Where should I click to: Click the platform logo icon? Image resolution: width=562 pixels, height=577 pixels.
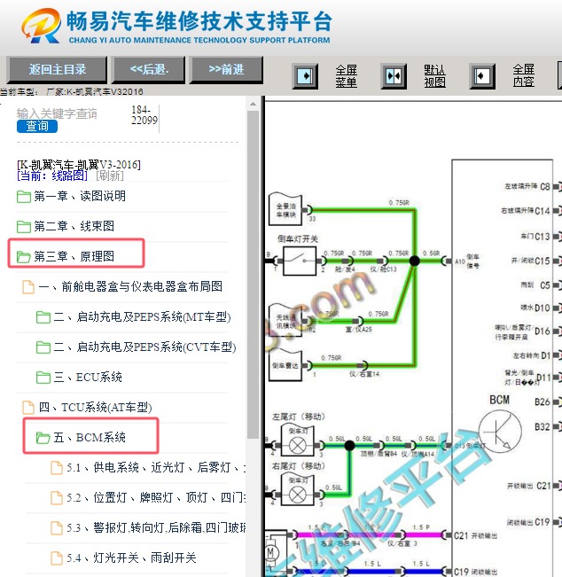pos(42,26)
